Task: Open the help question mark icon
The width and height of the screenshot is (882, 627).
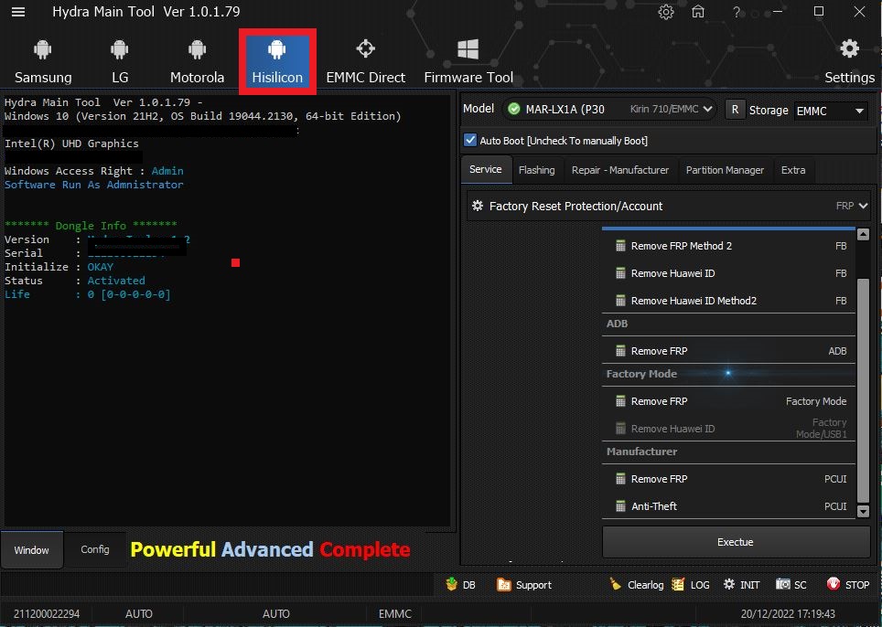Action: click(737, 12)
